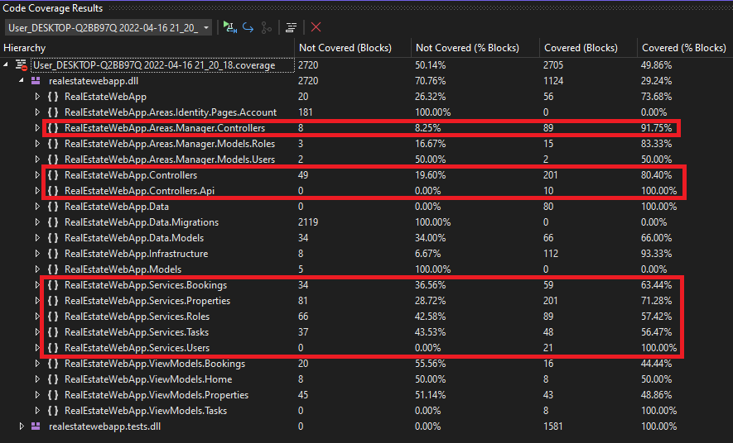Click the purple module icon of realestatewebapp.dll

36,81
